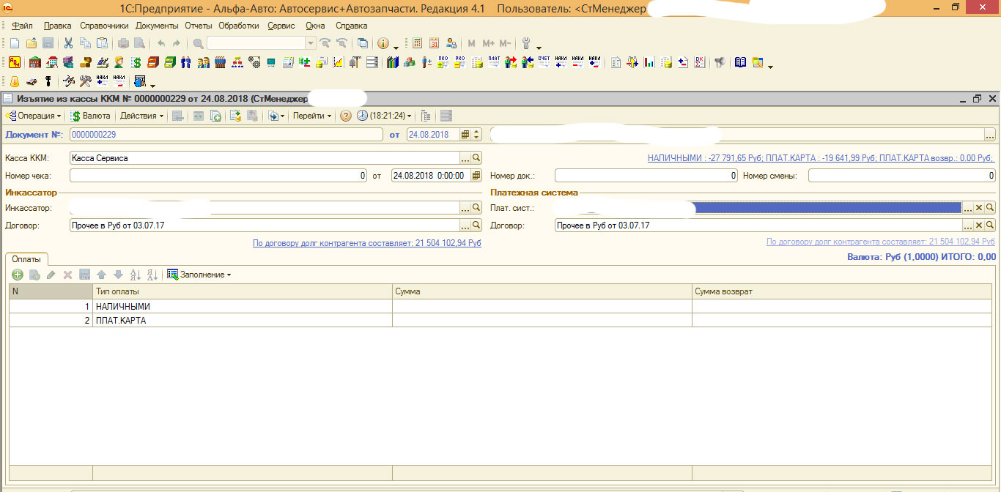The width and height of the screenshot is (1001, 492).
Task: Click the megaphone icon in second toolbar
Action: 720,62
